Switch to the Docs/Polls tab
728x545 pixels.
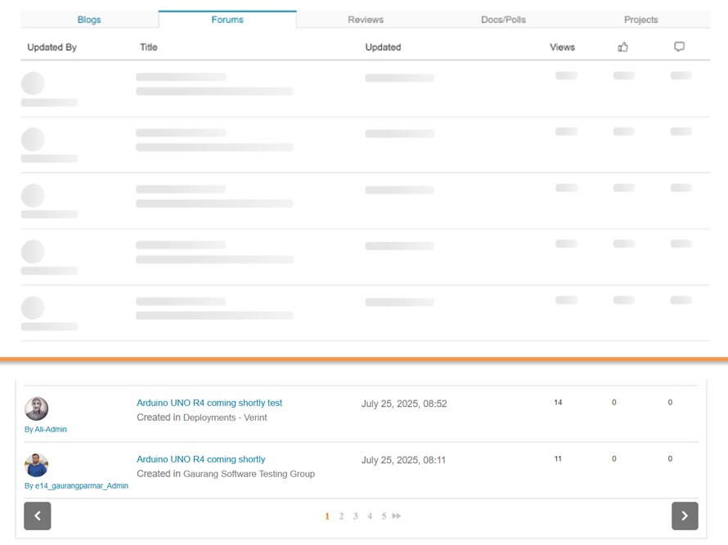pyautogui.click(x=503, y=20)
